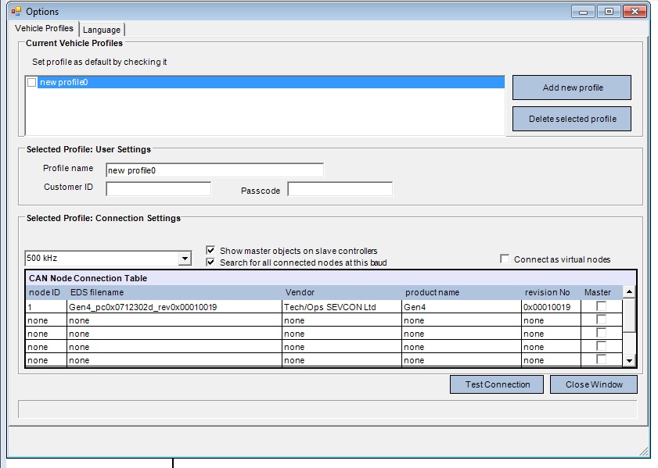Switch to the Language tab

coord(102,30)
